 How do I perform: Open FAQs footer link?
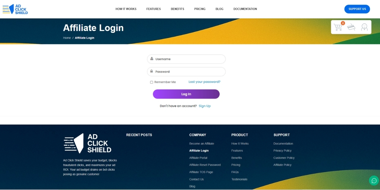235,172
